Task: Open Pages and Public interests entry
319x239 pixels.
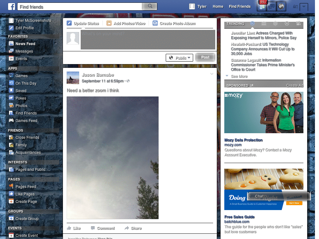Action: (30, 169)
